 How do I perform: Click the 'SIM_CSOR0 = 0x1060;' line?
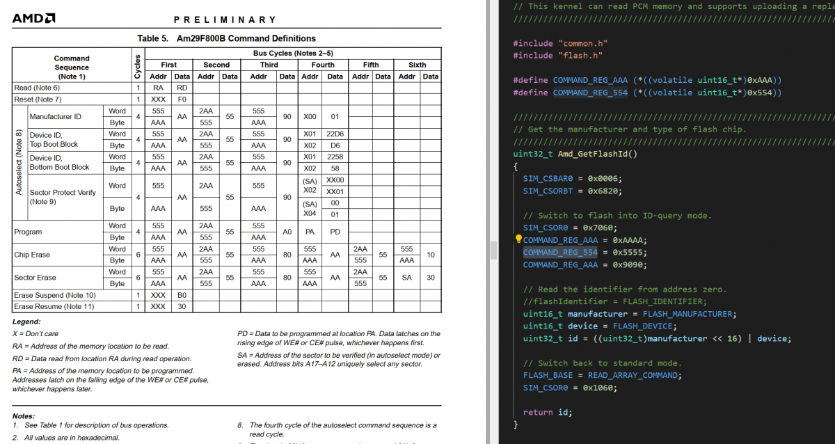(x=570, y=388)
